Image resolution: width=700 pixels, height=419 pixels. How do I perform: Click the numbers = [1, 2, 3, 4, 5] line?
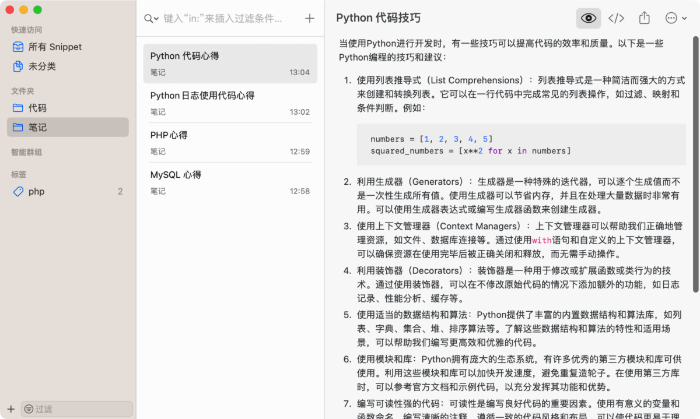[431, 139]
